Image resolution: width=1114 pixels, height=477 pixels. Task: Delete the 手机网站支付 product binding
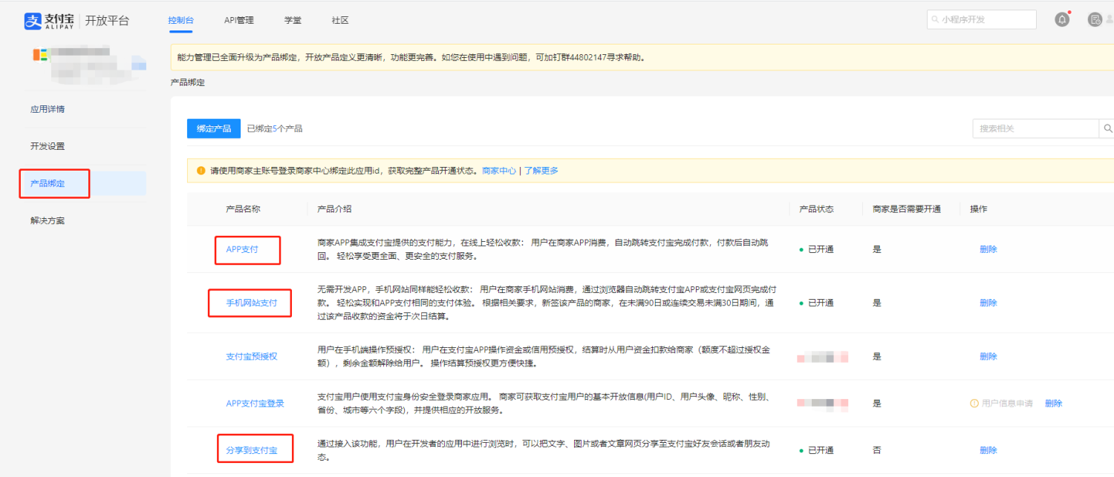[x=988, y=303]
